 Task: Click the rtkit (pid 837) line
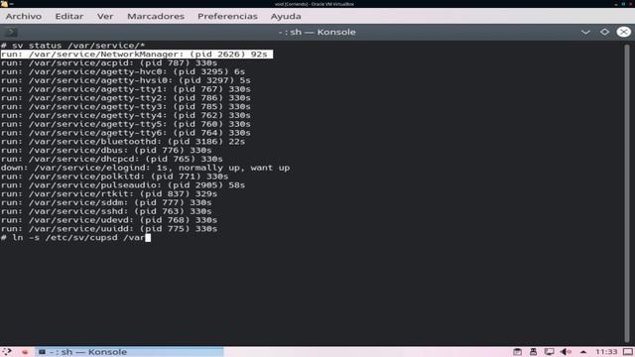point(109,194)
